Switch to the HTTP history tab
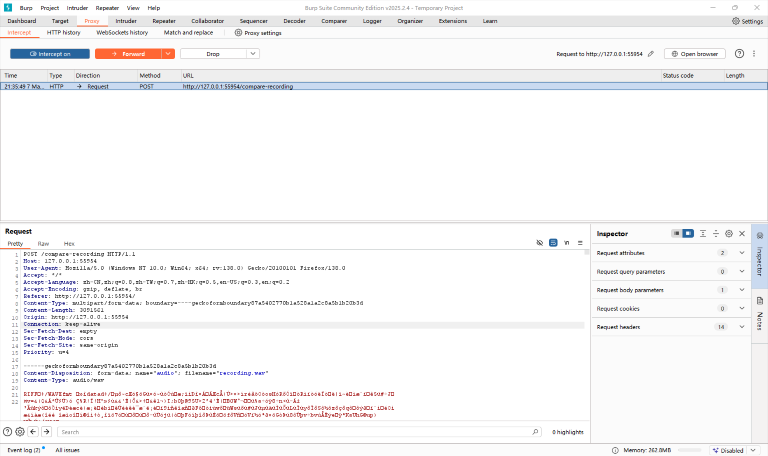 pyautogui.click(x=64, y=33)
